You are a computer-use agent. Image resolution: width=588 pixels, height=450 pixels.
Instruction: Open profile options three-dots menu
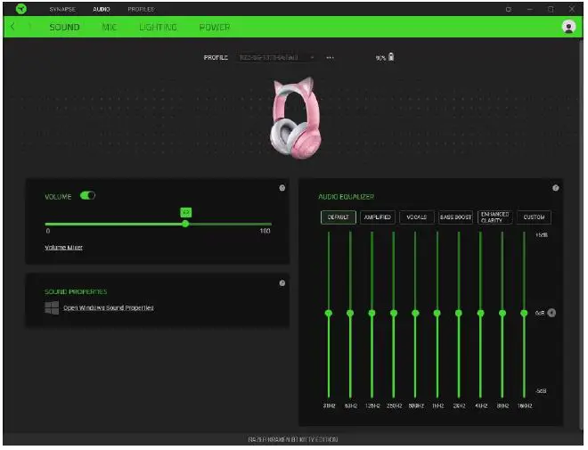pos(330,58)
